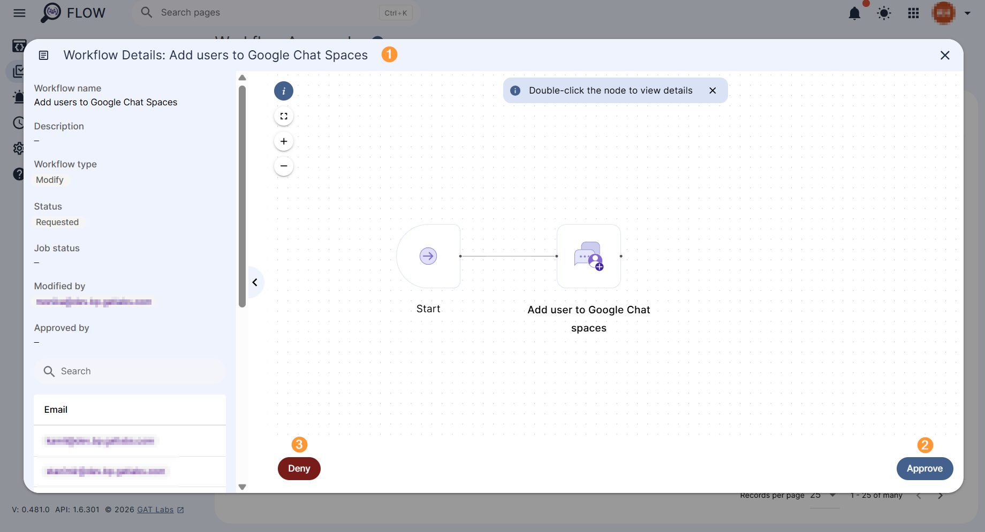Zoom in on the workflow canvas
This screenshot has height=532, width=985.
284,141
